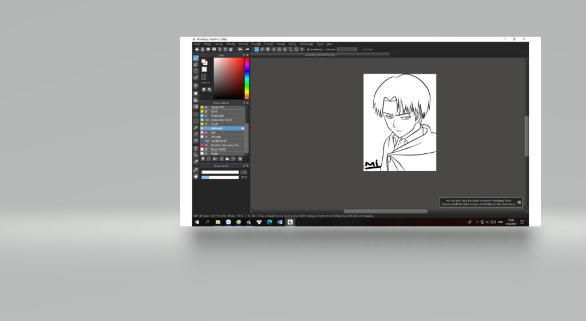Click the Airbrush settings gear dot

point(243,128)
